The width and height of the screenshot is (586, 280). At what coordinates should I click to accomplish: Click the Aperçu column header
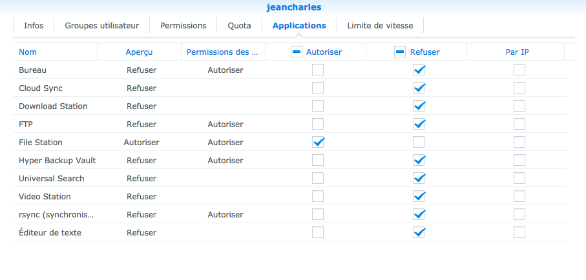(x=139, y=52)
